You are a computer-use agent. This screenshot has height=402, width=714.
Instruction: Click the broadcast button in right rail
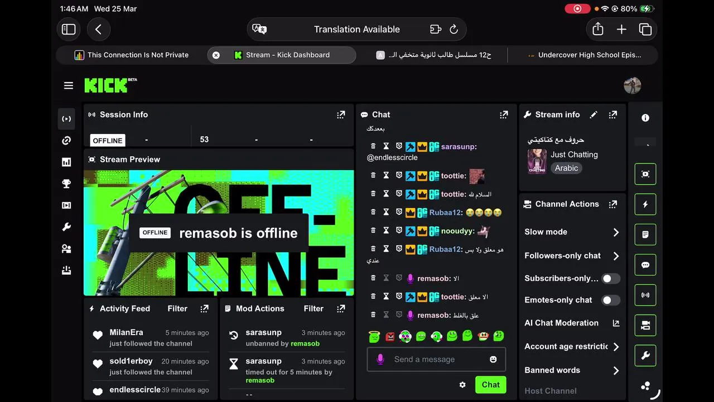click(645, 295)
